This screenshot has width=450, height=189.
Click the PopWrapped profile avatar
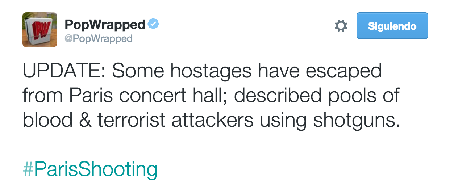point(40,30)
